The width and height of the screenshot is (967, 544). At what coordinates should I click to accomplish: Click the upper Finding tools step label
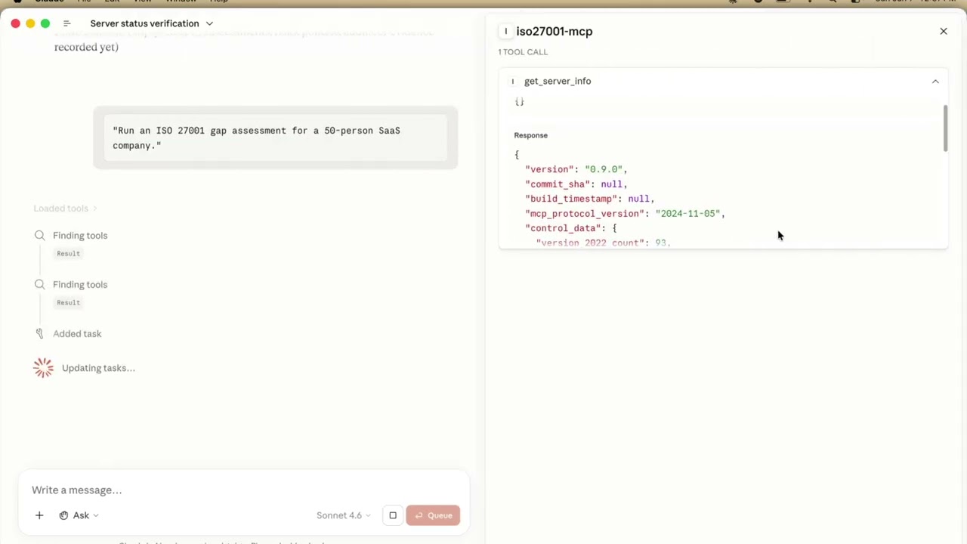click(x=80, y=236)
